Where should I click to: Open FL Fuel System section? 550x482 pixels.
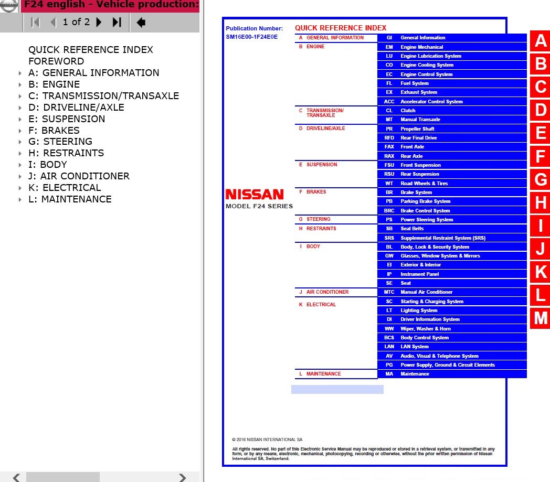(x=452, y=83)
